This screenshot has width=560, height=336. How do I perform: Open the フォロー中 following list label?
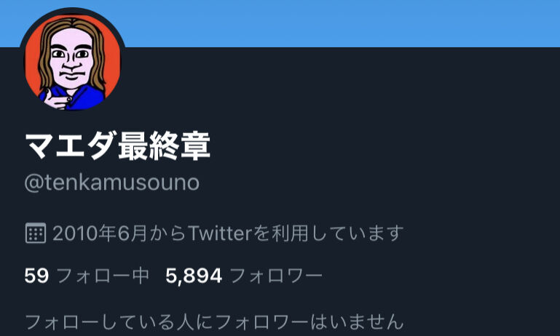pos(103,276)
